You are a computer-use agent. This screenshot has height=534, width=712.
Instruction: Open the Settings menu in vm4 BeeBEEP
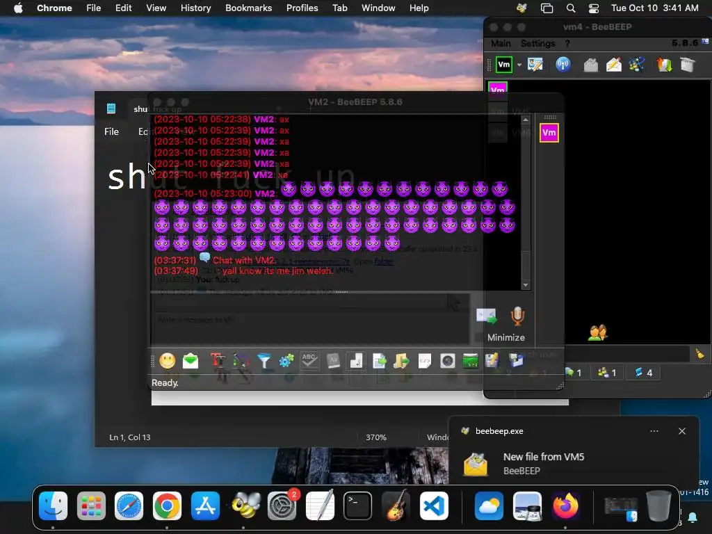pos(537,44)
